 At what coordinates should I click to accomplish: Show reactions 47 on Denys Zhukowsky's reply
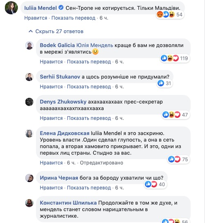pyautogui.click(x=176, y=115)
